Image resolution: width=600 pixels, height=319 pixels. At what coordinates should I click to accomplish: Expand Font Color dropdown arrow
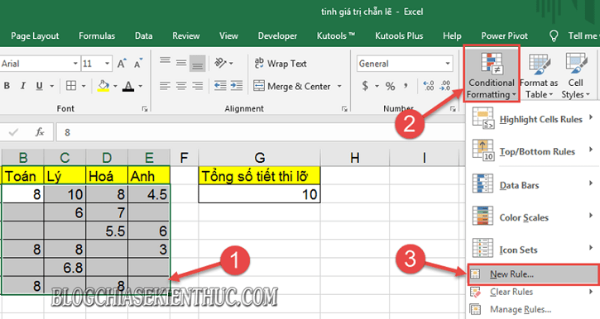pos(141,86)
